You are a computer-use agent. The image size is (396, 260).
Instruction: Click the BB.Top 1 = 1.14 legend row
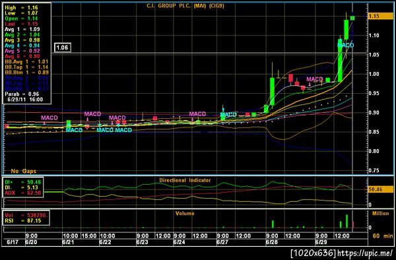click(26, 67)
